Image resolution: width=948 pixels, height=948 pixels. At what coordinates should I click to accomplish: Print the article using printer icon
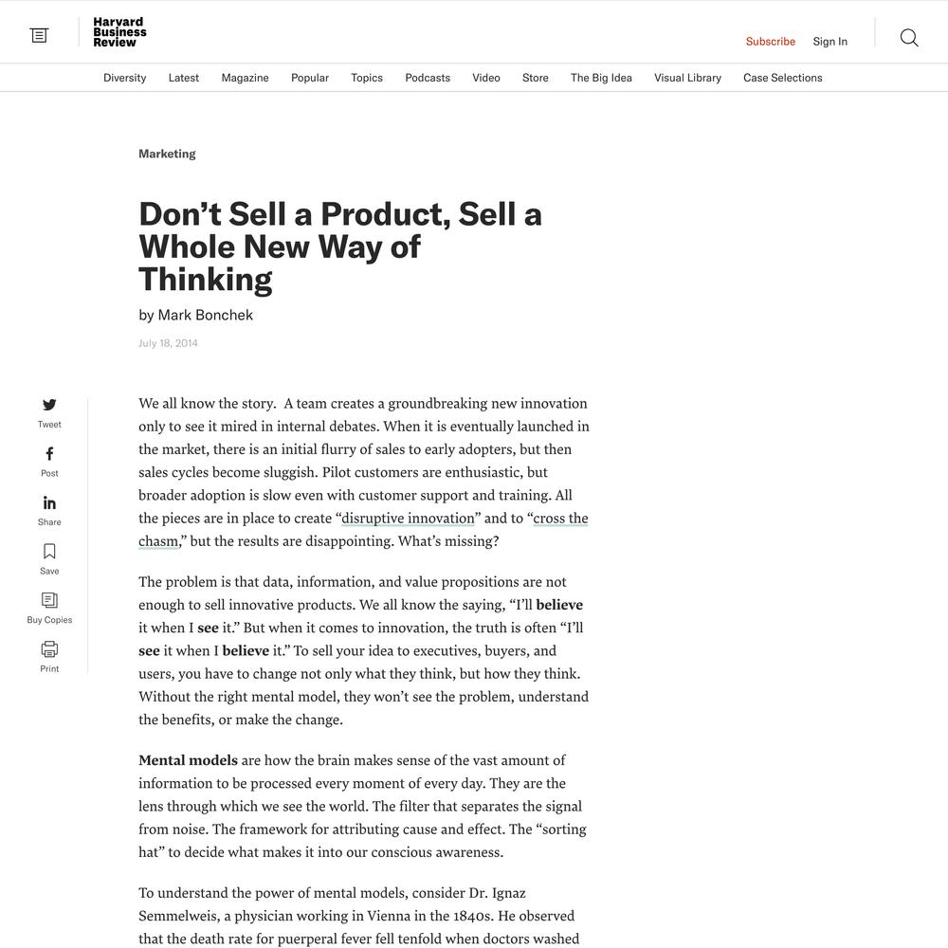tap(49, 648)
